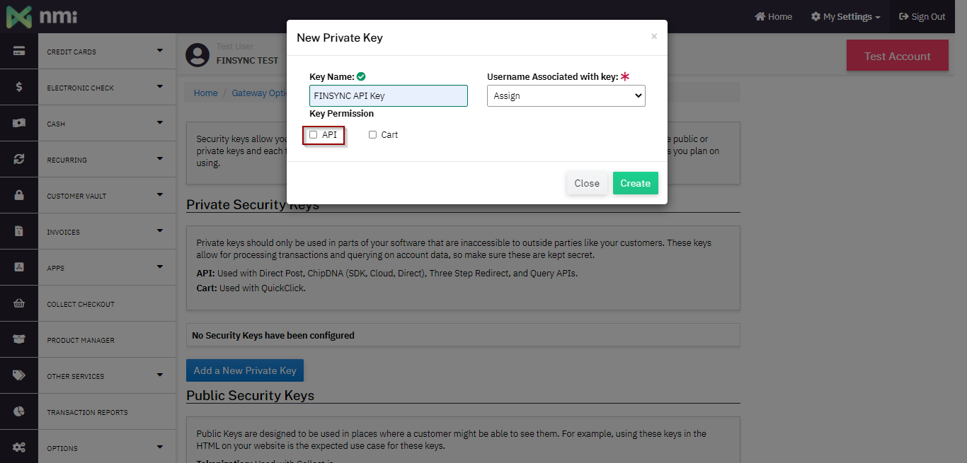
Task: Check the Cart permission checkbox
Action: tap(372, 134)
